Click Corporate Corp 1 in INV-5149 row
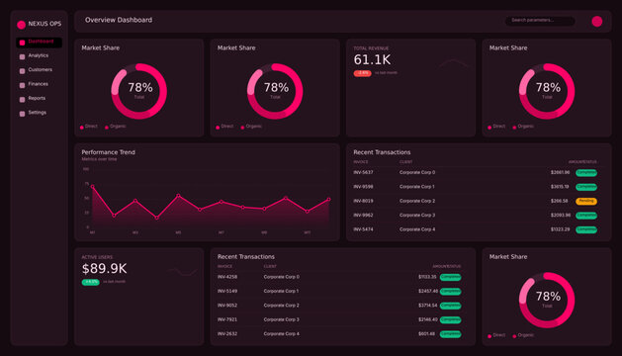Viewport: 622px width, 356px height. [281, 292]
